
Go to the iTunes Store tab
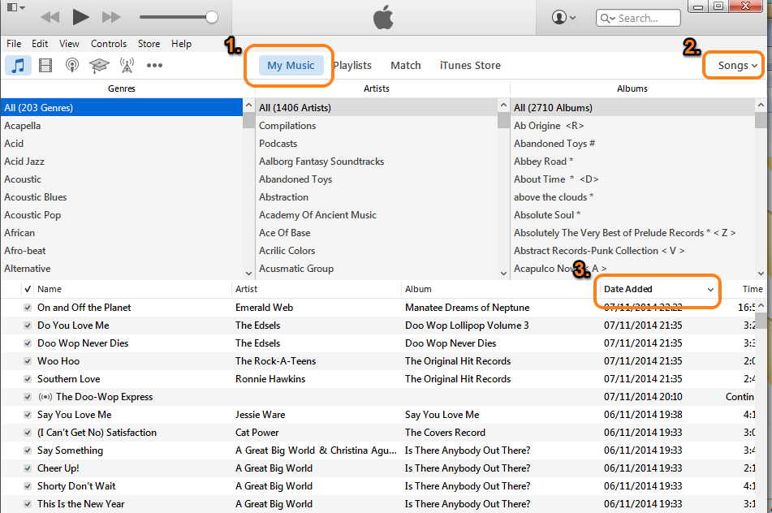tap(470, 66)
